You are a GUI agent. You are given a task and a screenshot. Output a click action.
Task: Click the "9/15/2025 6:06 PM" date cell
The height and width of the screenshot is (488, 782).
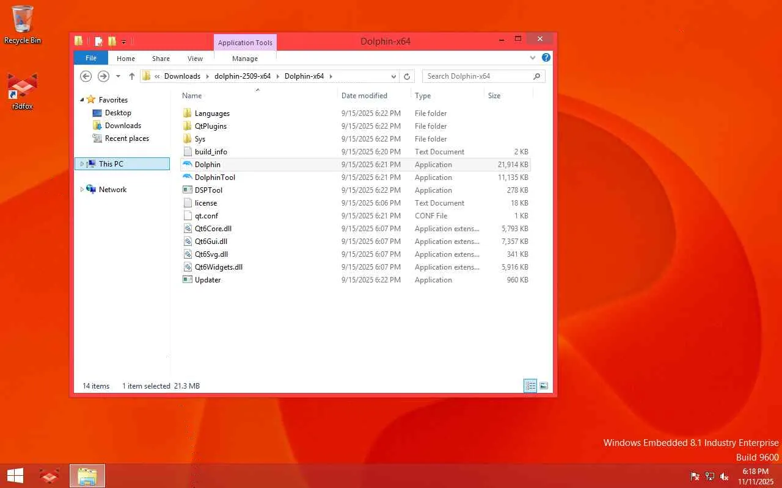(371, 203)
